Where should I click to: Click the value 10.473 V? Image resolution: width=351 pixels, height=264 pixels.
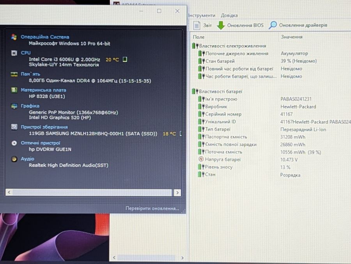pyautogui.click(x=289, y=159)
